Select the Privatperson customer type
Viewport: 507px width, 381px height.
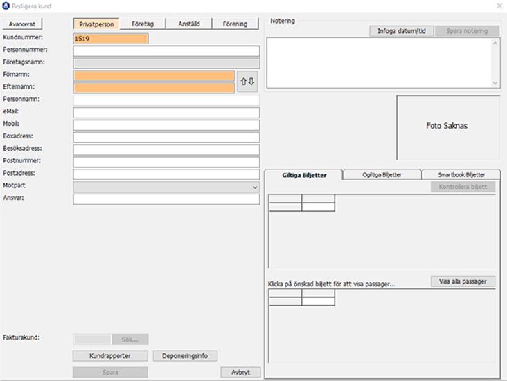tap(96, 24)
